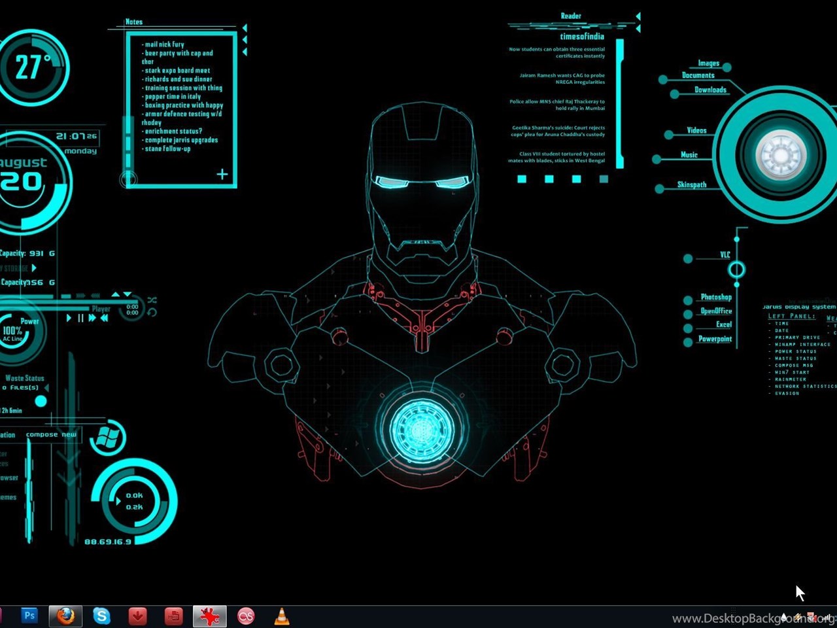Click the note 'stane follow-up'

click(167, 149)
